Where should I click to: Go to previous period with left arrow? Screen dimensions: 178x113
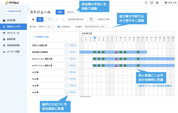58,19
